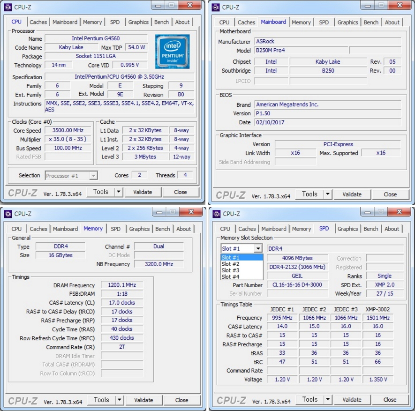Open SPD tab in Memory window
Viewport: 415px width, 411px height.
click(116, 229)
